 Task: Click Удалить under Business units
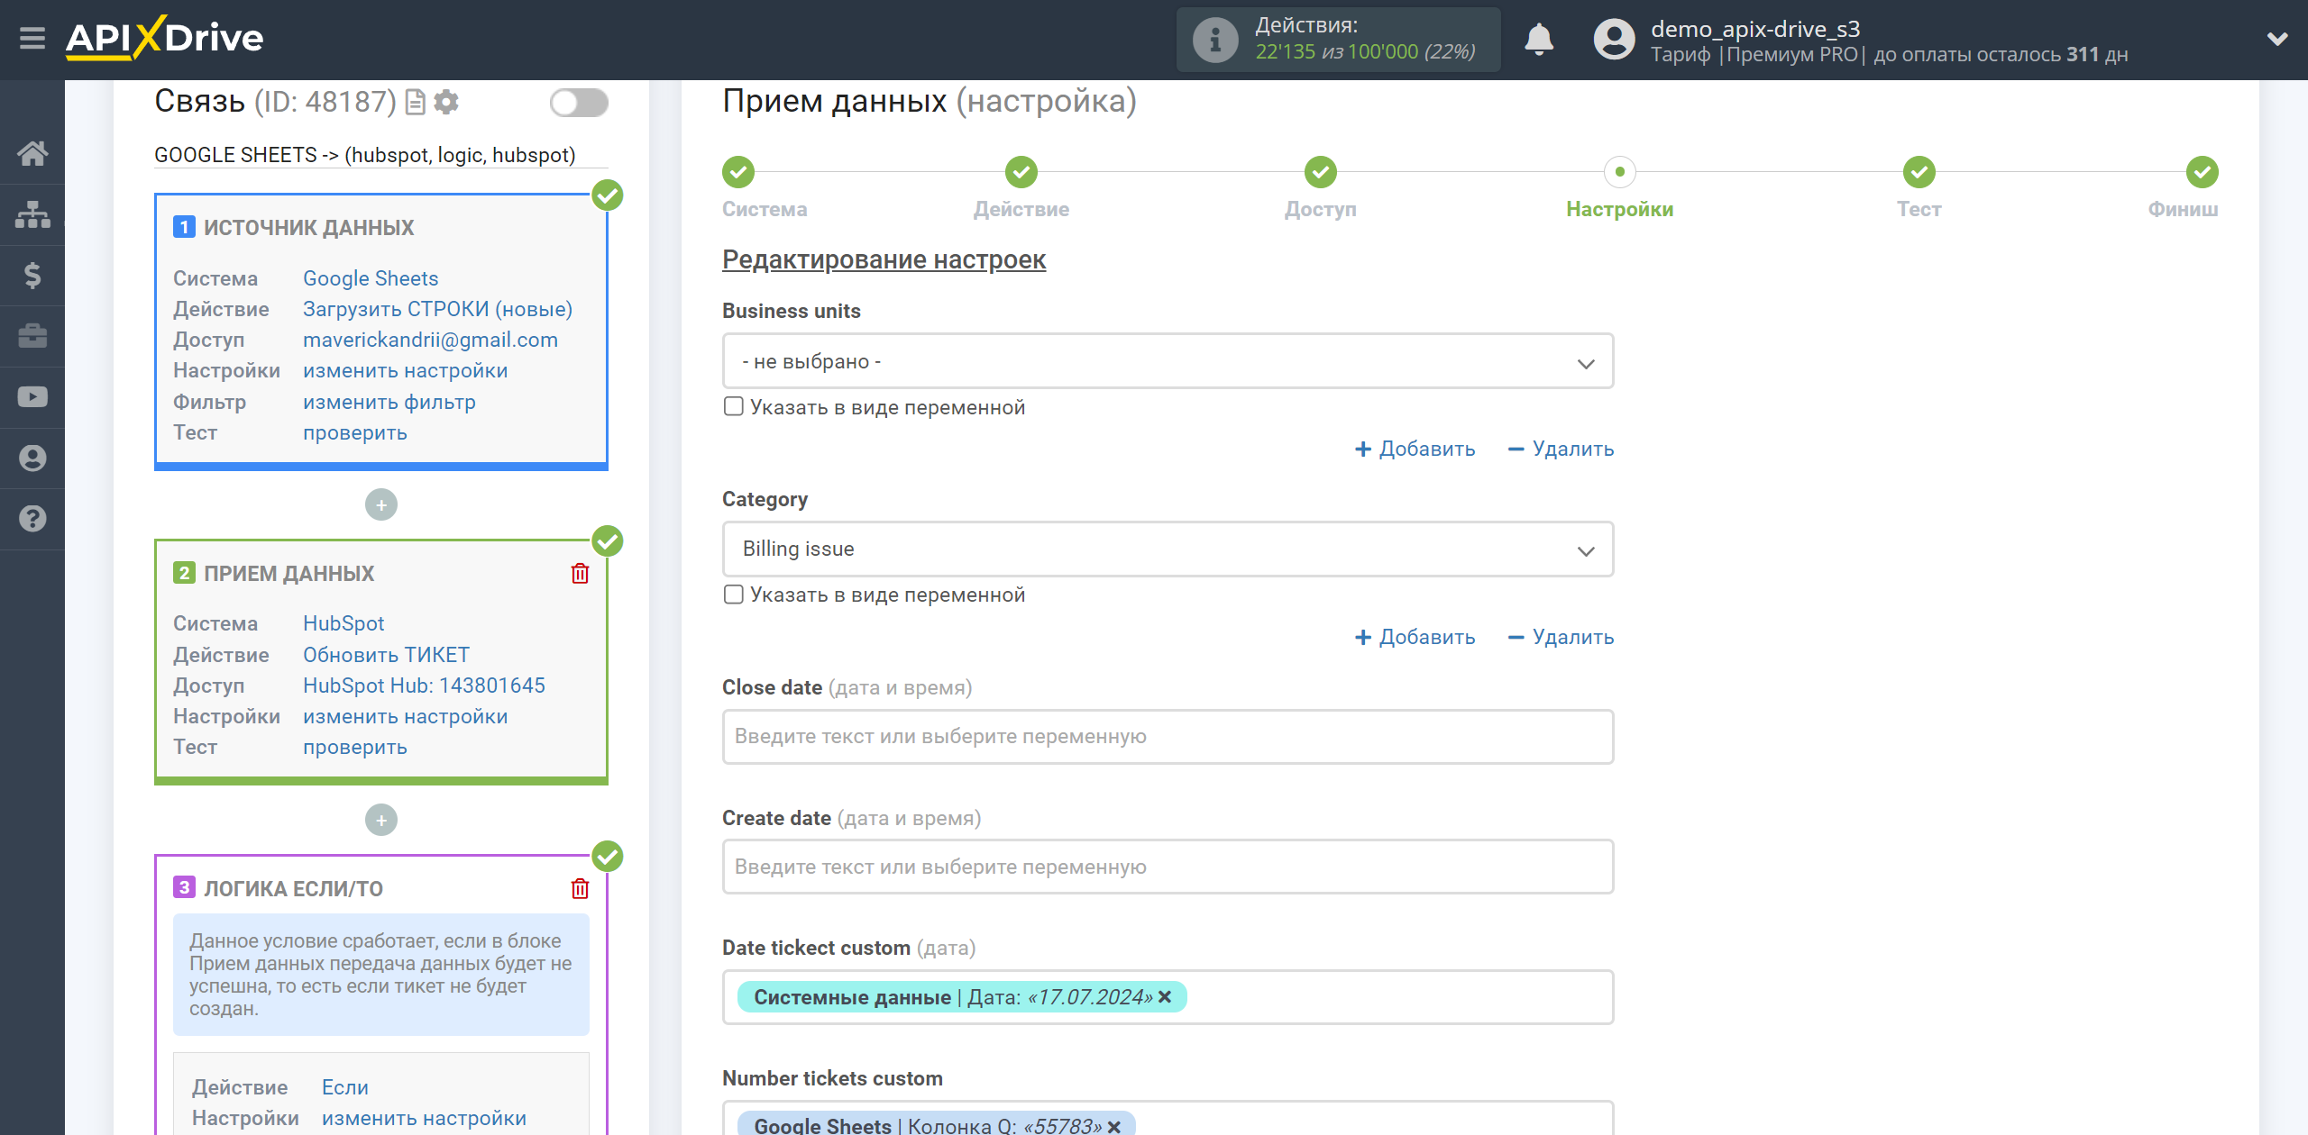point(1561,449)
